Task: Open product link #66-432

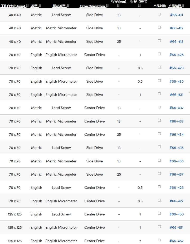Action: click(x=177, y=108)
